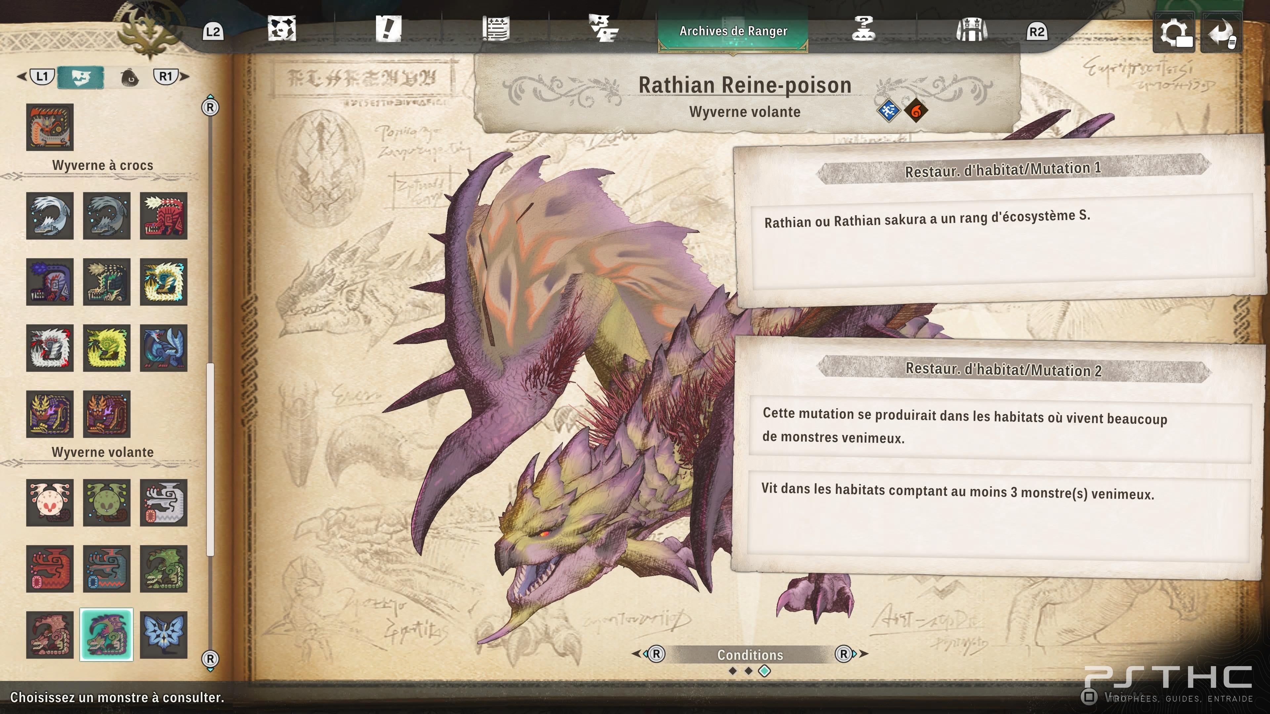Select the red Khezu-like monster icon
The image size is (1270, 714).
click(x=50, y=569)
